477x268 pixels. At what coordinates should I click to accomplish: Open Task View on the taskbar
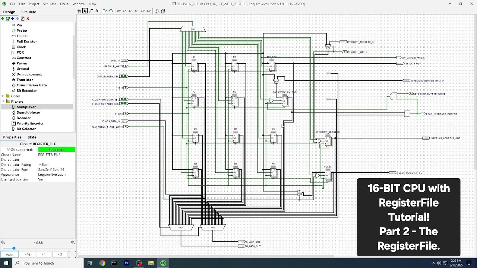point(89,263)
